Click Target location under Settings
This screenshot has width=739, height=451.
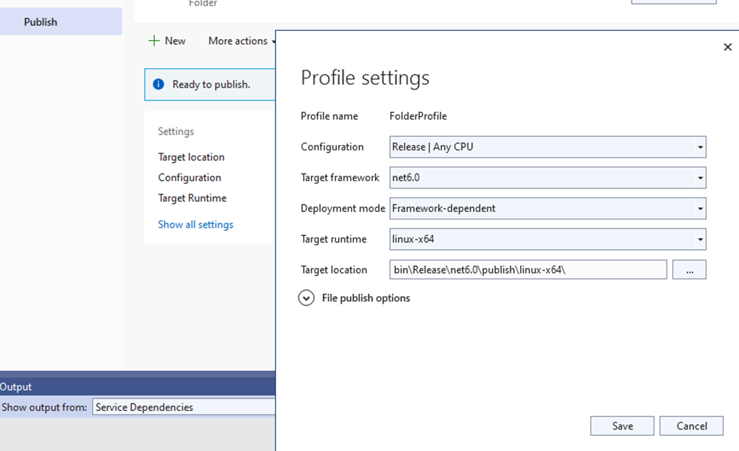click(x=191, y=157)
